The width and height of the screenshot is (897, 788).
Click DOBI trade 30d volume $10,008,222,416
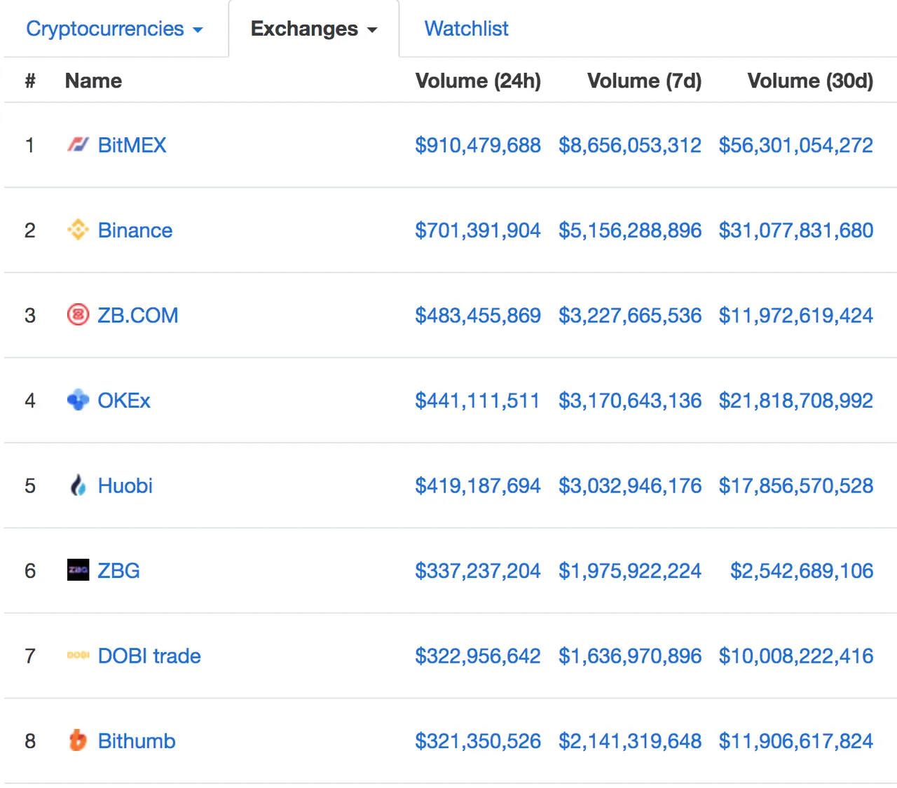point(796,656)
